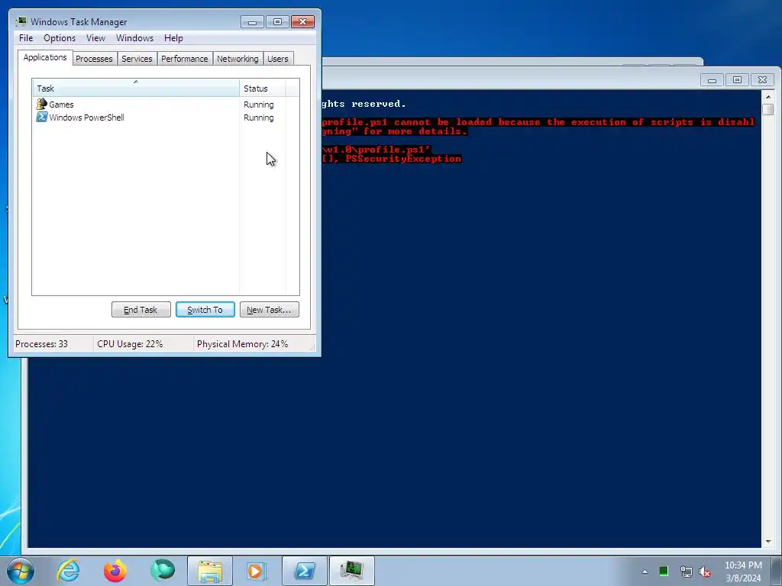Switch to PowerShell via taskbar icon

[x=304, y=571]
